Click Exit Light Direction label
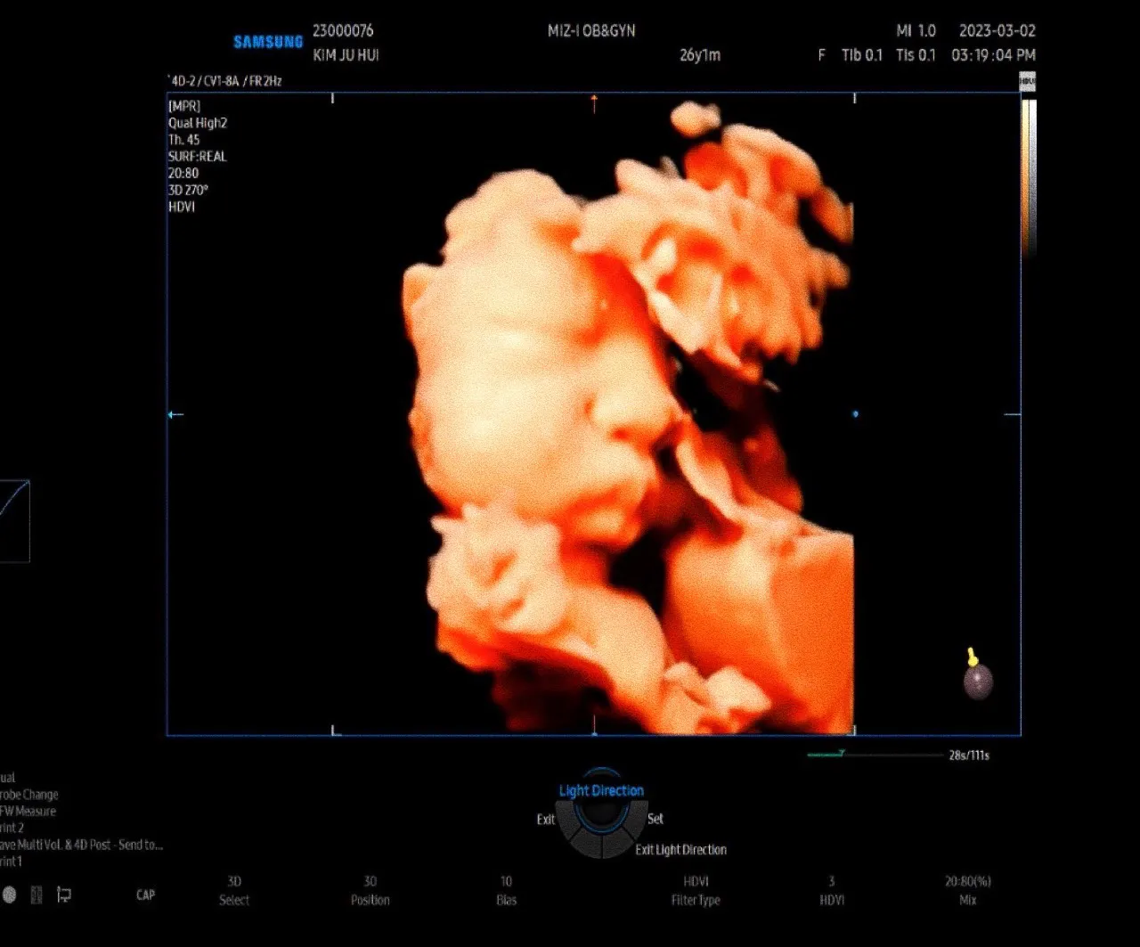The width and height of the screenshot is (1140, 947). [680, 850]
